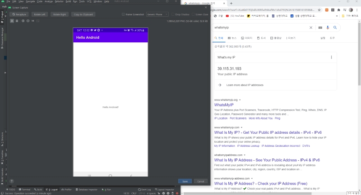Image resolution: width=361 pixels, height=195 pixels.
Task: Click the grid/chessboard toggle icon
Action: click(x=17, y=21)
